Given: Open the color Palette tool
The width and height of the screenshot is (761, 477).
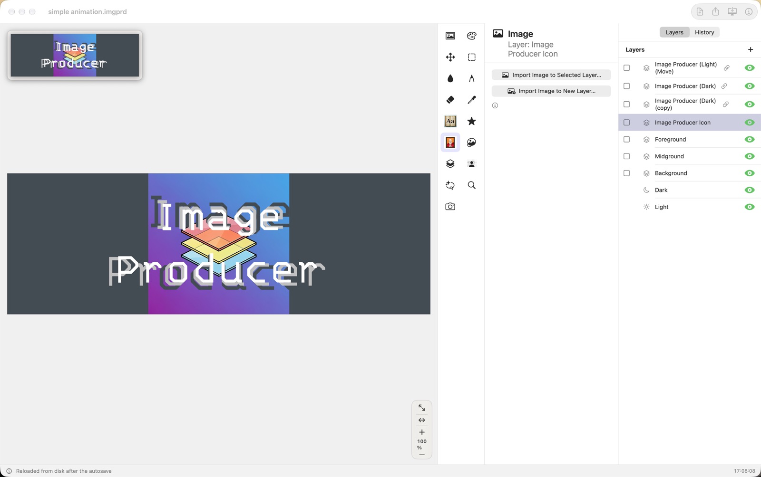Looking at the screenshot, I should coord(471,36).
